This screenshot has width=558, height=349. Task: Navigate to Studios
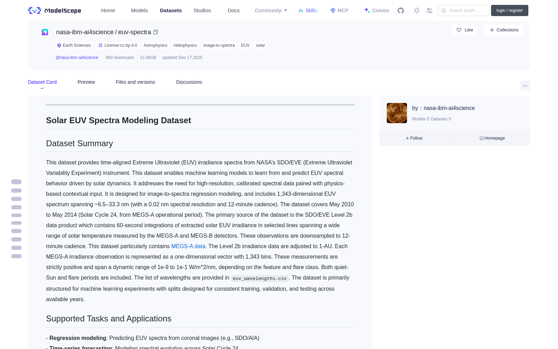(x=202, y=10)
